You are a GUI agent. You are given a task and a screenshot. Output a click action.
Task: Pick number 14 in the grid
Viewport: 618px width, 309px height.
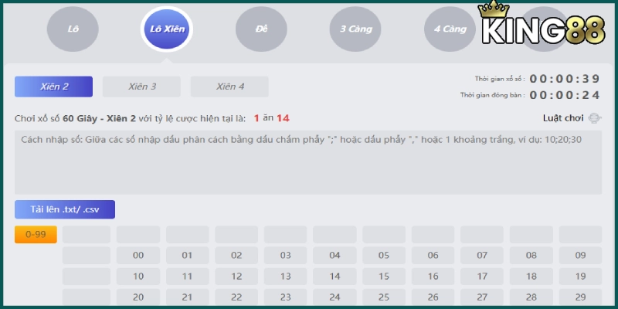point(334,276)
